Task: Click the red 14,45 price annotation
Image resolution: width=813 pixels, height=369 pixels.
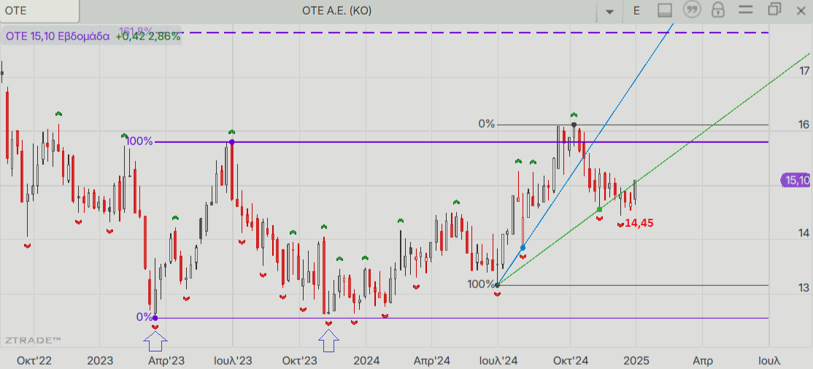Action: pyautogui.click(x=639, y=223)
